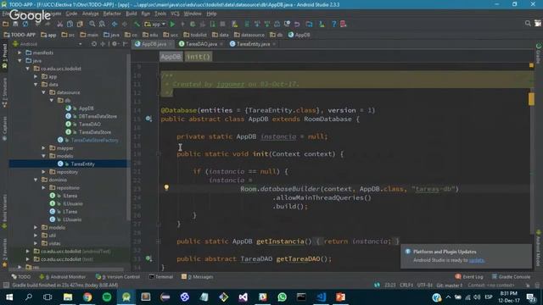Open Chrome from the taskbar
The image size is (543, 305).
87,297
